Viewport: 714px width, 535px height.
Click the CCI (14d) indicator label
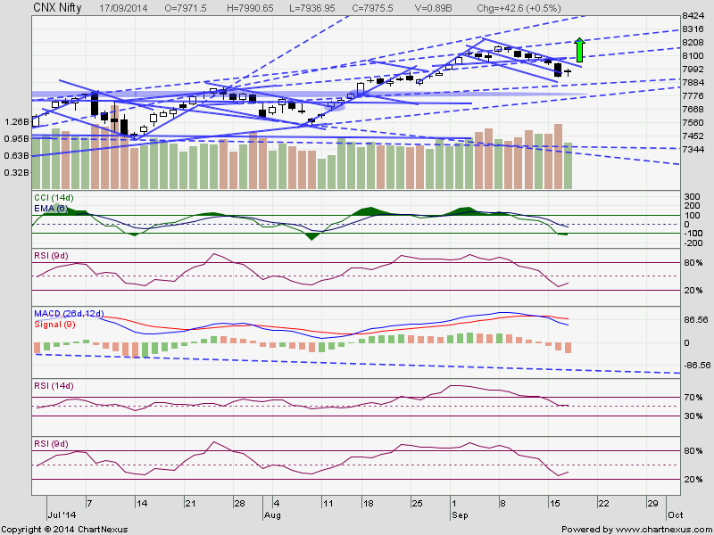(x=54, y=198)
